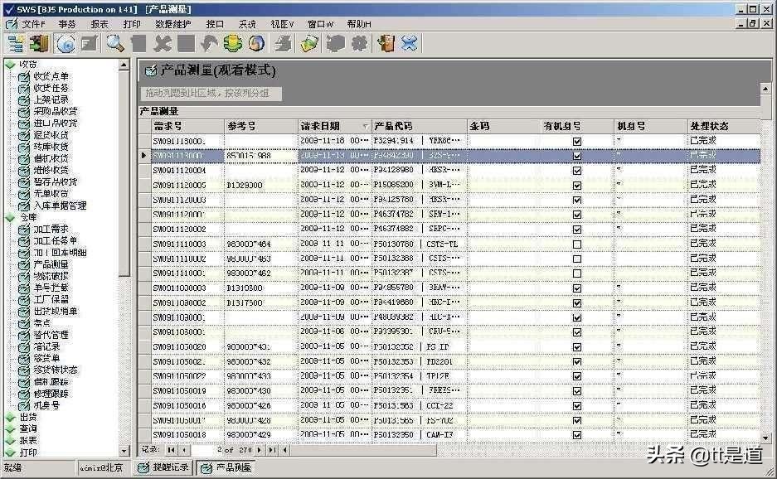Click the globe toolbar icon

(x=256, y=44)
